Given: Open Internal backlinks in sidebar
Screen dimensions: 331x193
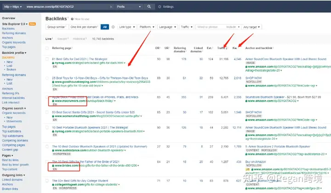Looking at the screenshot, I should pyautogui.click(x=13, y=98).
